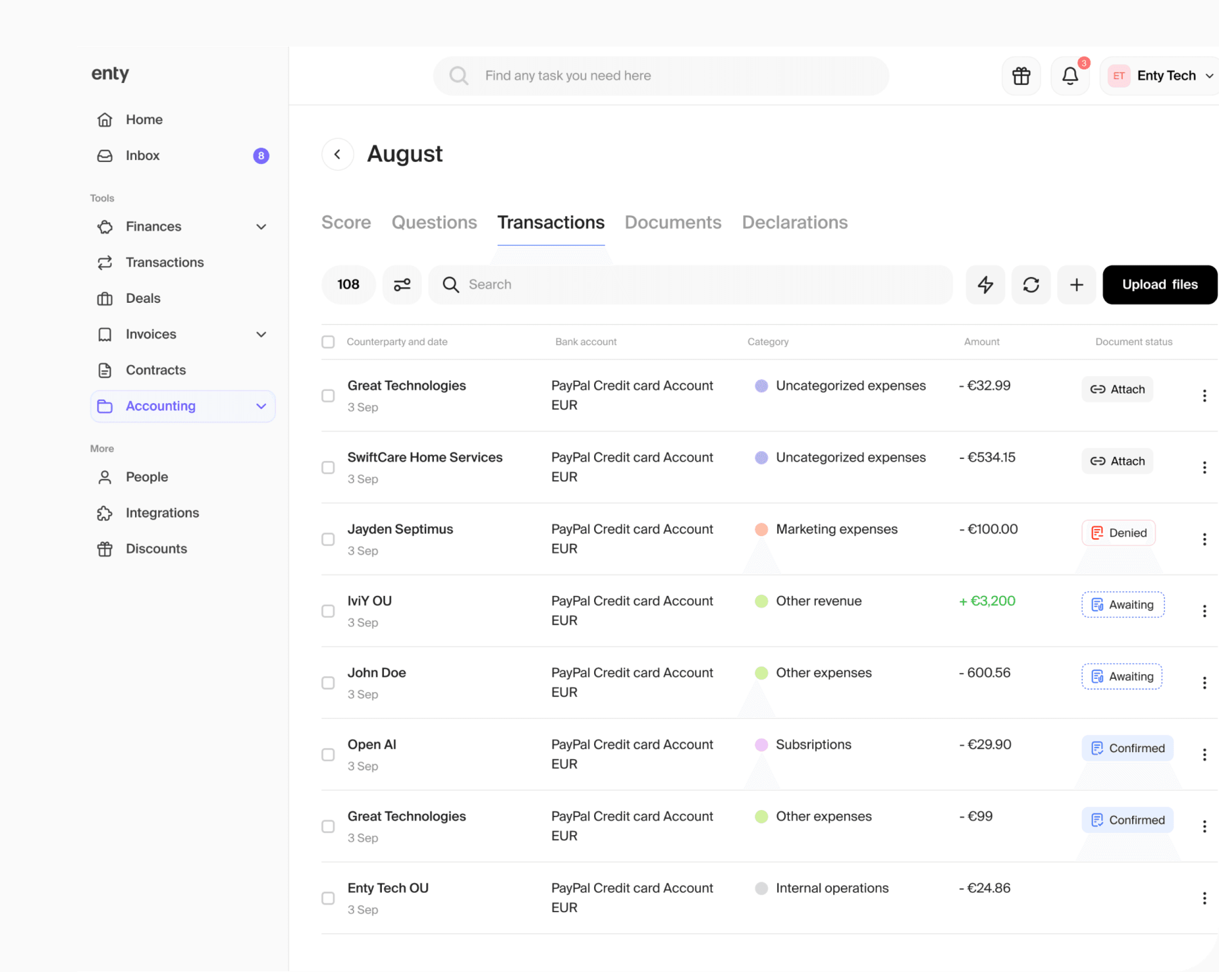Select the Jayden Septimus transaction checkbox
The width and height of the screenshot is (1219, 972).
[x=328, y=539]
